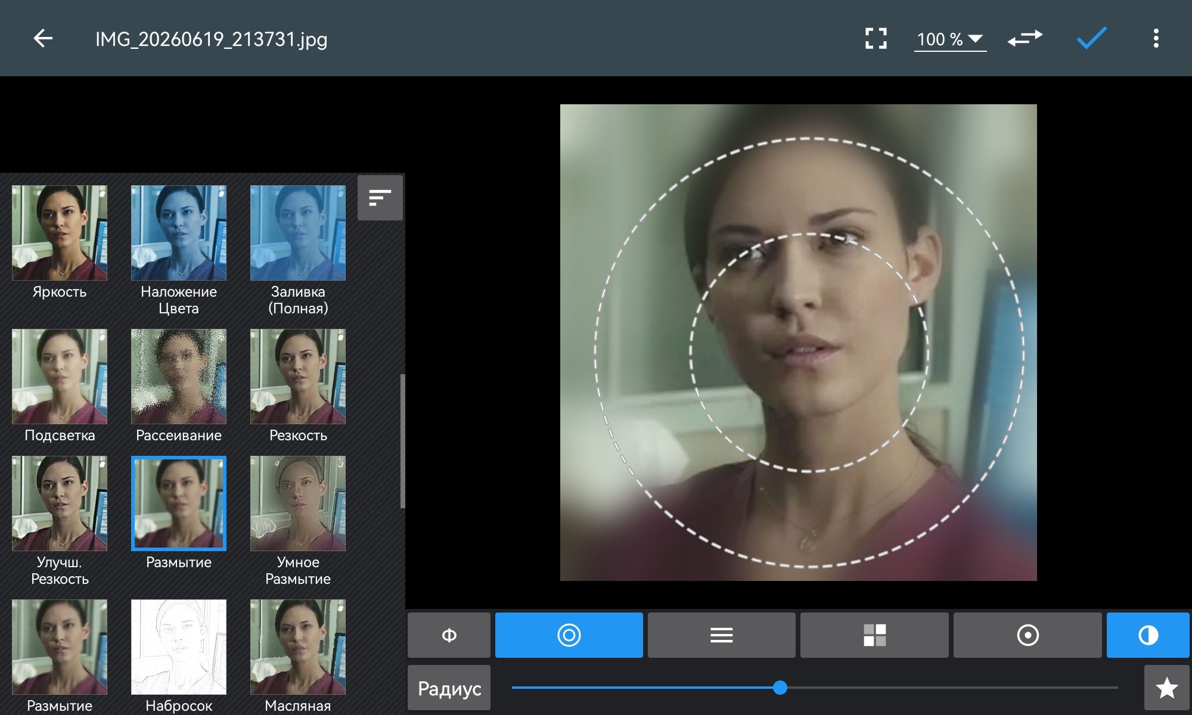Tap the star favorites icon
The image size is (1192, 715).
click(1166, 688)
